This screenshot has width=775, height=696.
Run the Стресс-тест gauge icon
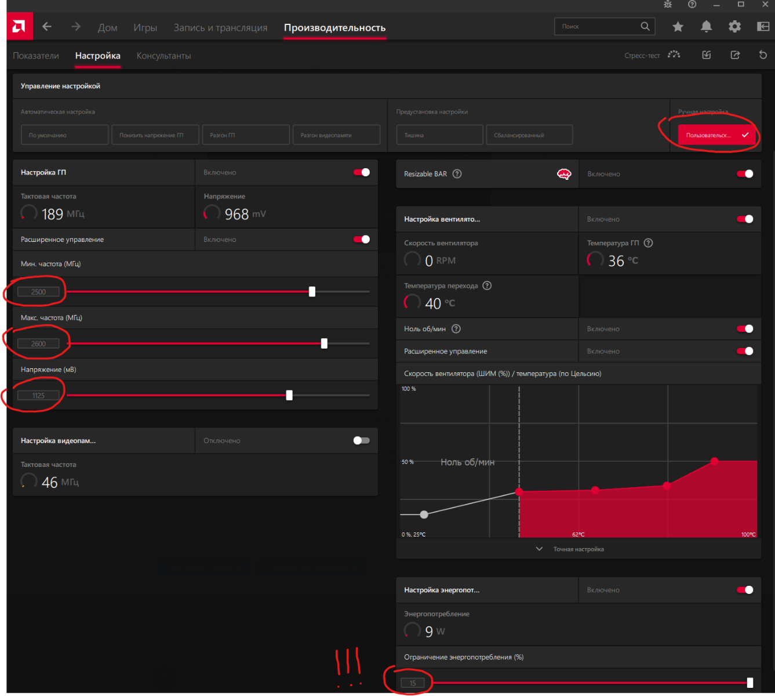tap(674, 55)
